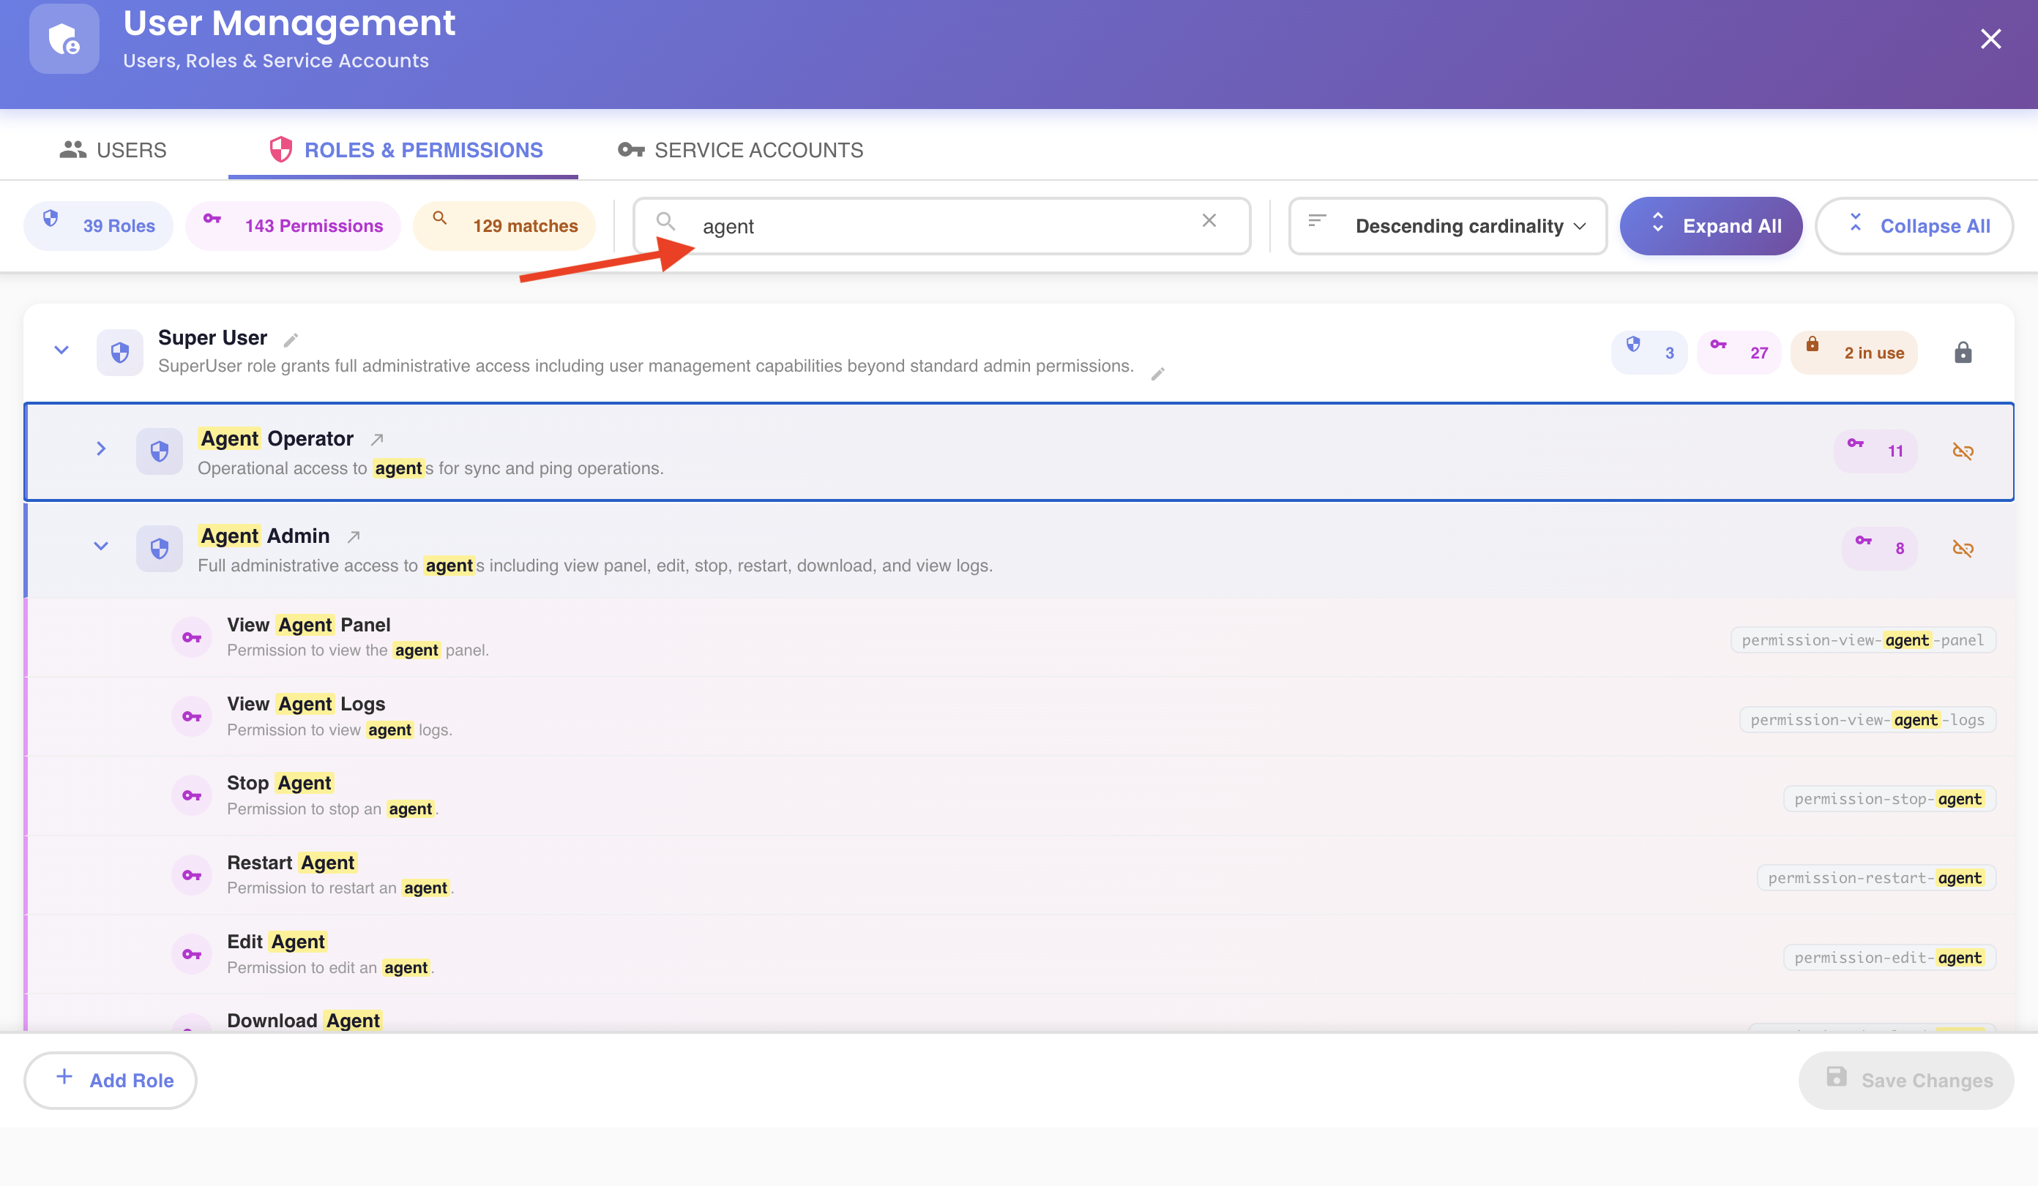This screenshot has width=2038, height=1186.
Task: Select the 'Download Agent' permission title
Action: [x=304, y=1020]
